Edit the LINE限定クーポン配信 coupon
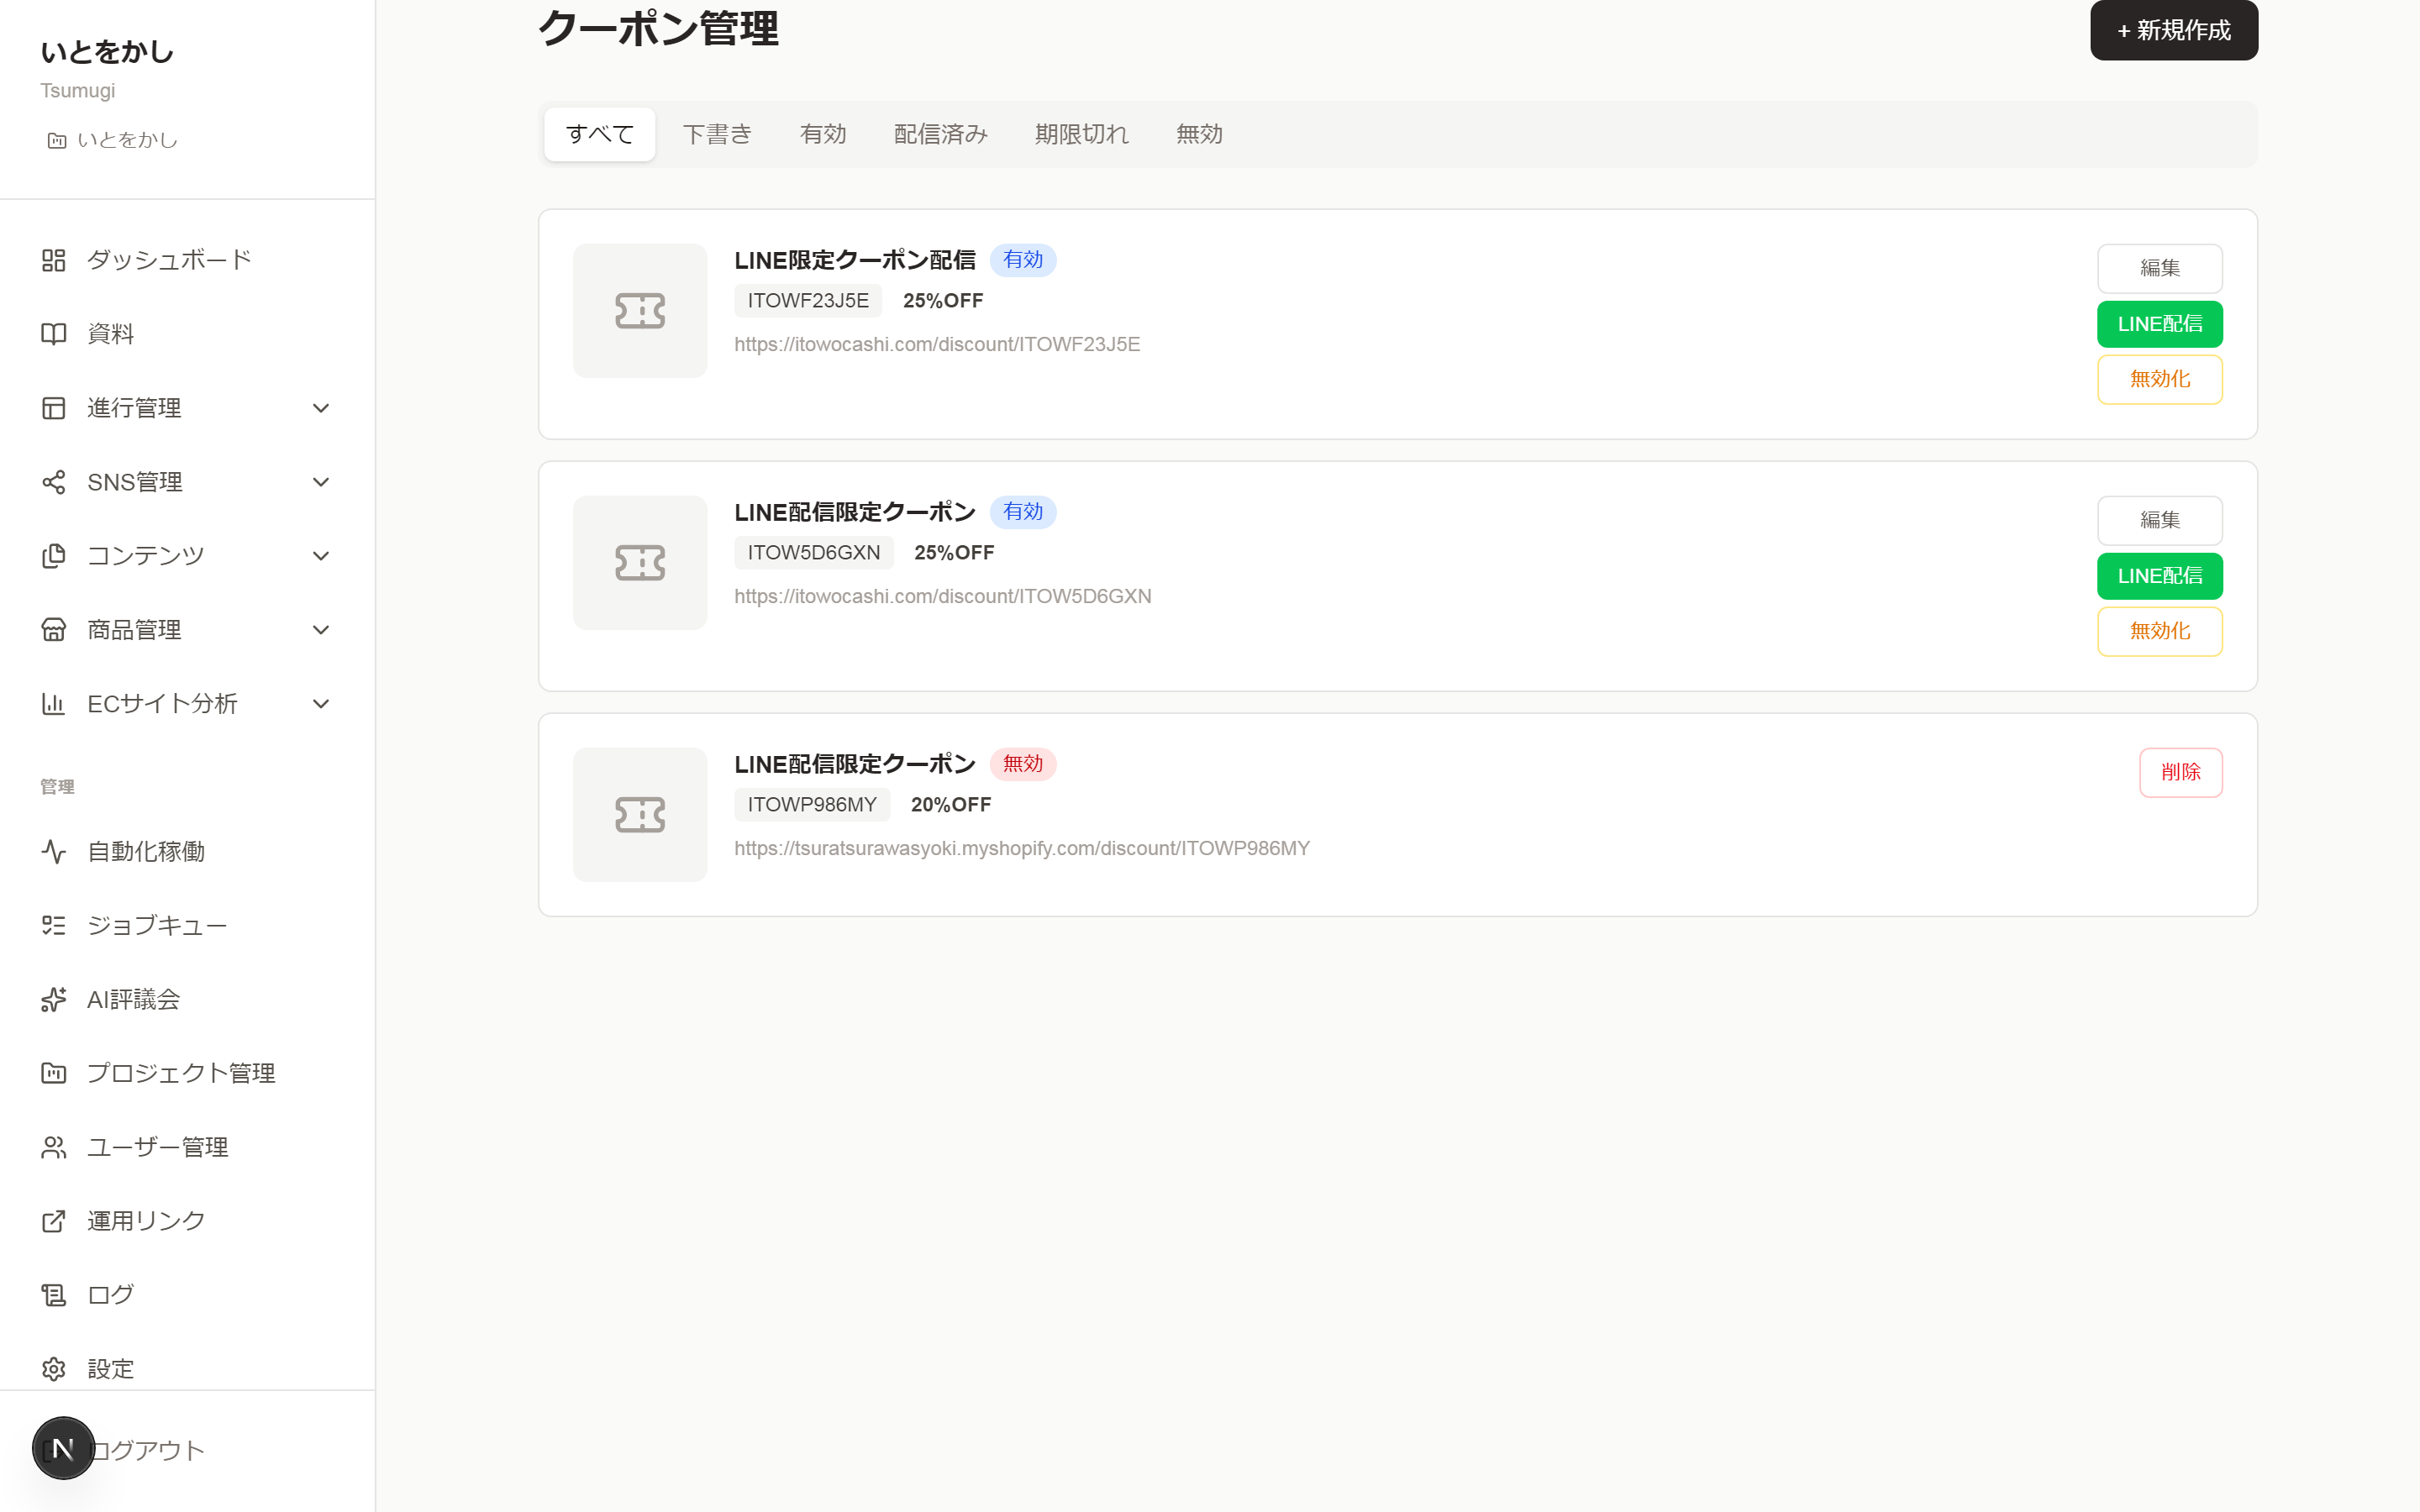 [x=2160, y=269]
